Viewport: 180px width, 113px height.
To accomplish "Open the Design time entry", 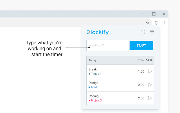I will [x=112, y=84].
